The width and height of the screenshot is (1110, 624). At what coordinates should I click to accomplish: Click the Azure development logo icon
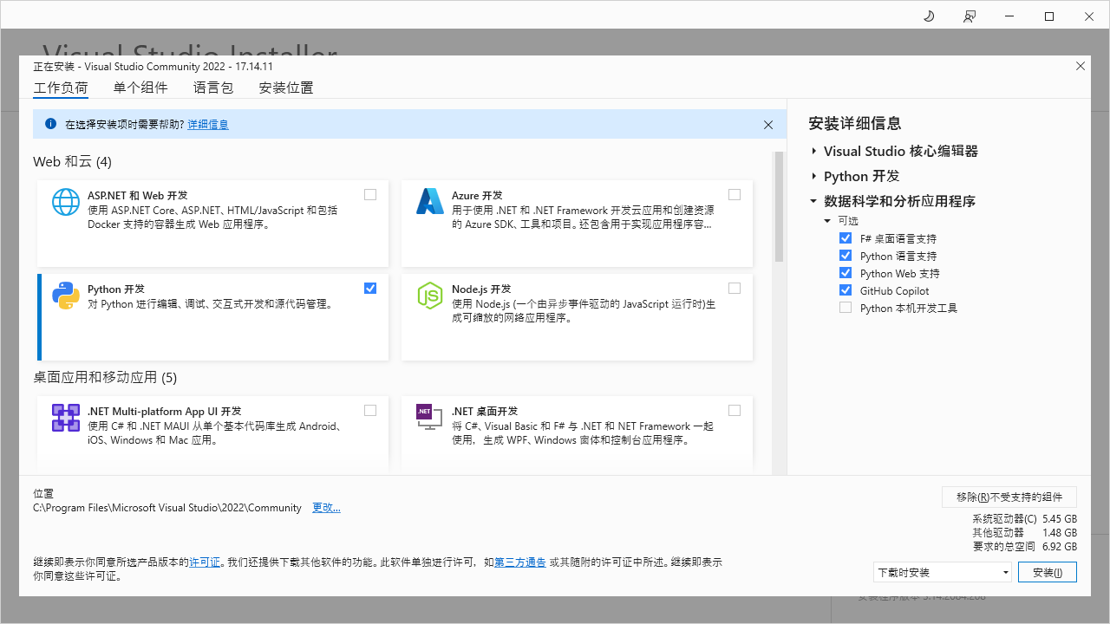[430, 202]
